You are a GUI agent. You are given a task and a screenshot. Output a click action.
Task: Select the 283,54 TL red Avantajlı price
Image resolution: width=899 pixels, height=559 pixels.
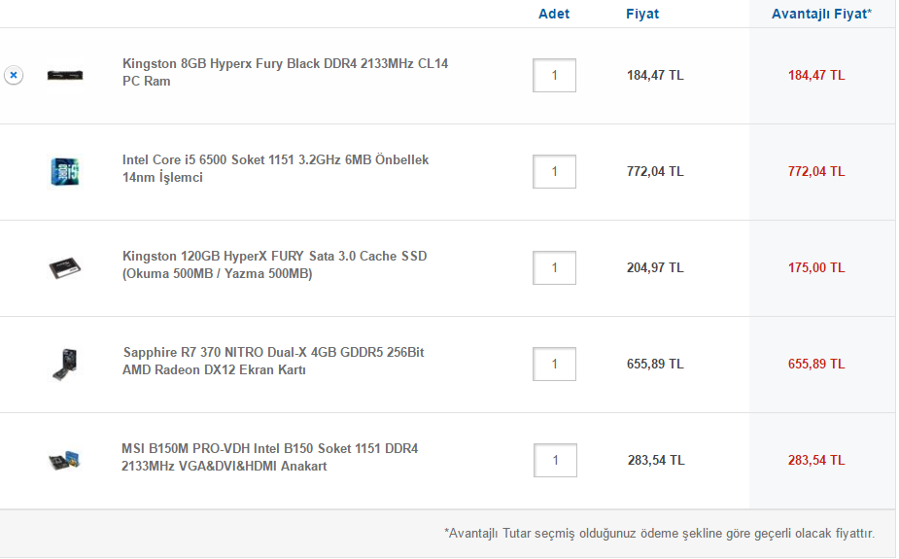(x=816, y=461)
